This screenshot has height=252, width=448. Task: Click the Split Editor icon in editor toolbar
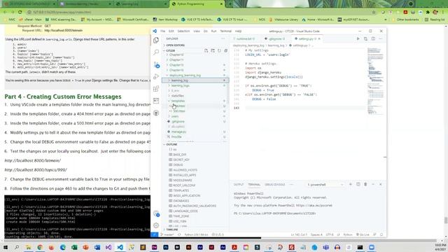(373, 38)
